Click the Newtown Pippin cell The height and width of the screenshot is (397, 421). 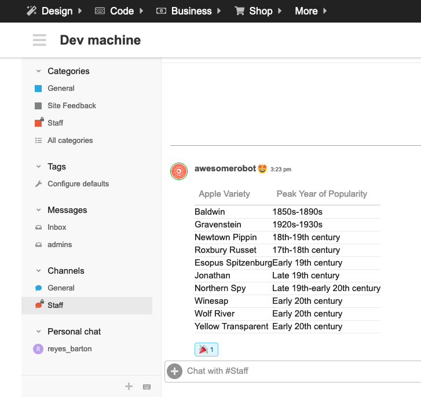pos(225,237)
